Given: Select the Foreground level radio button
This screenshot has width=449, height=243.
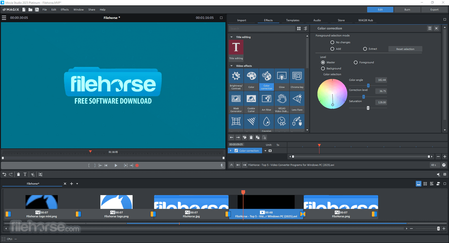Looking at the screenshot, I should click(356, 62).
